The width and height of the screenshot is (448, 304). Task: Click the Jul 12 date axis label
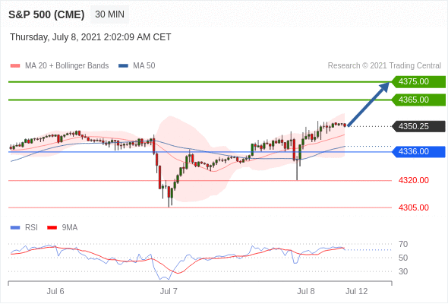coord(357,291)
